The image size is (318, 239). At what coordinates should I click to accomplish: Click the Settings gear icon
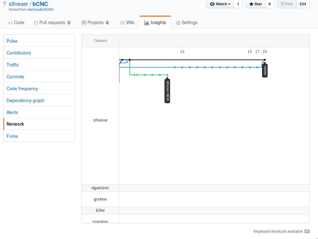[178, 22]
